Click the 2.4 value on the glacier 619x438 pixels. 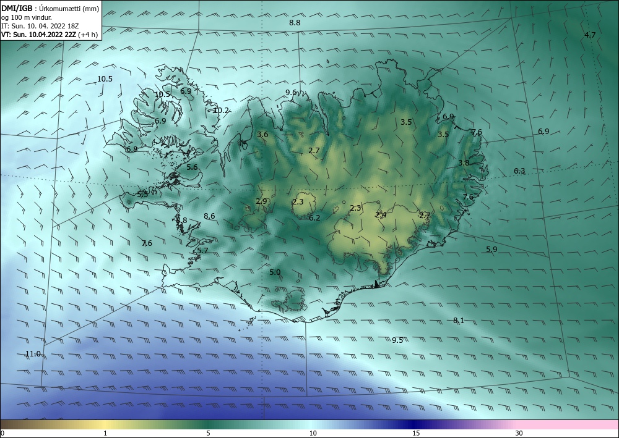pos(381,214)
